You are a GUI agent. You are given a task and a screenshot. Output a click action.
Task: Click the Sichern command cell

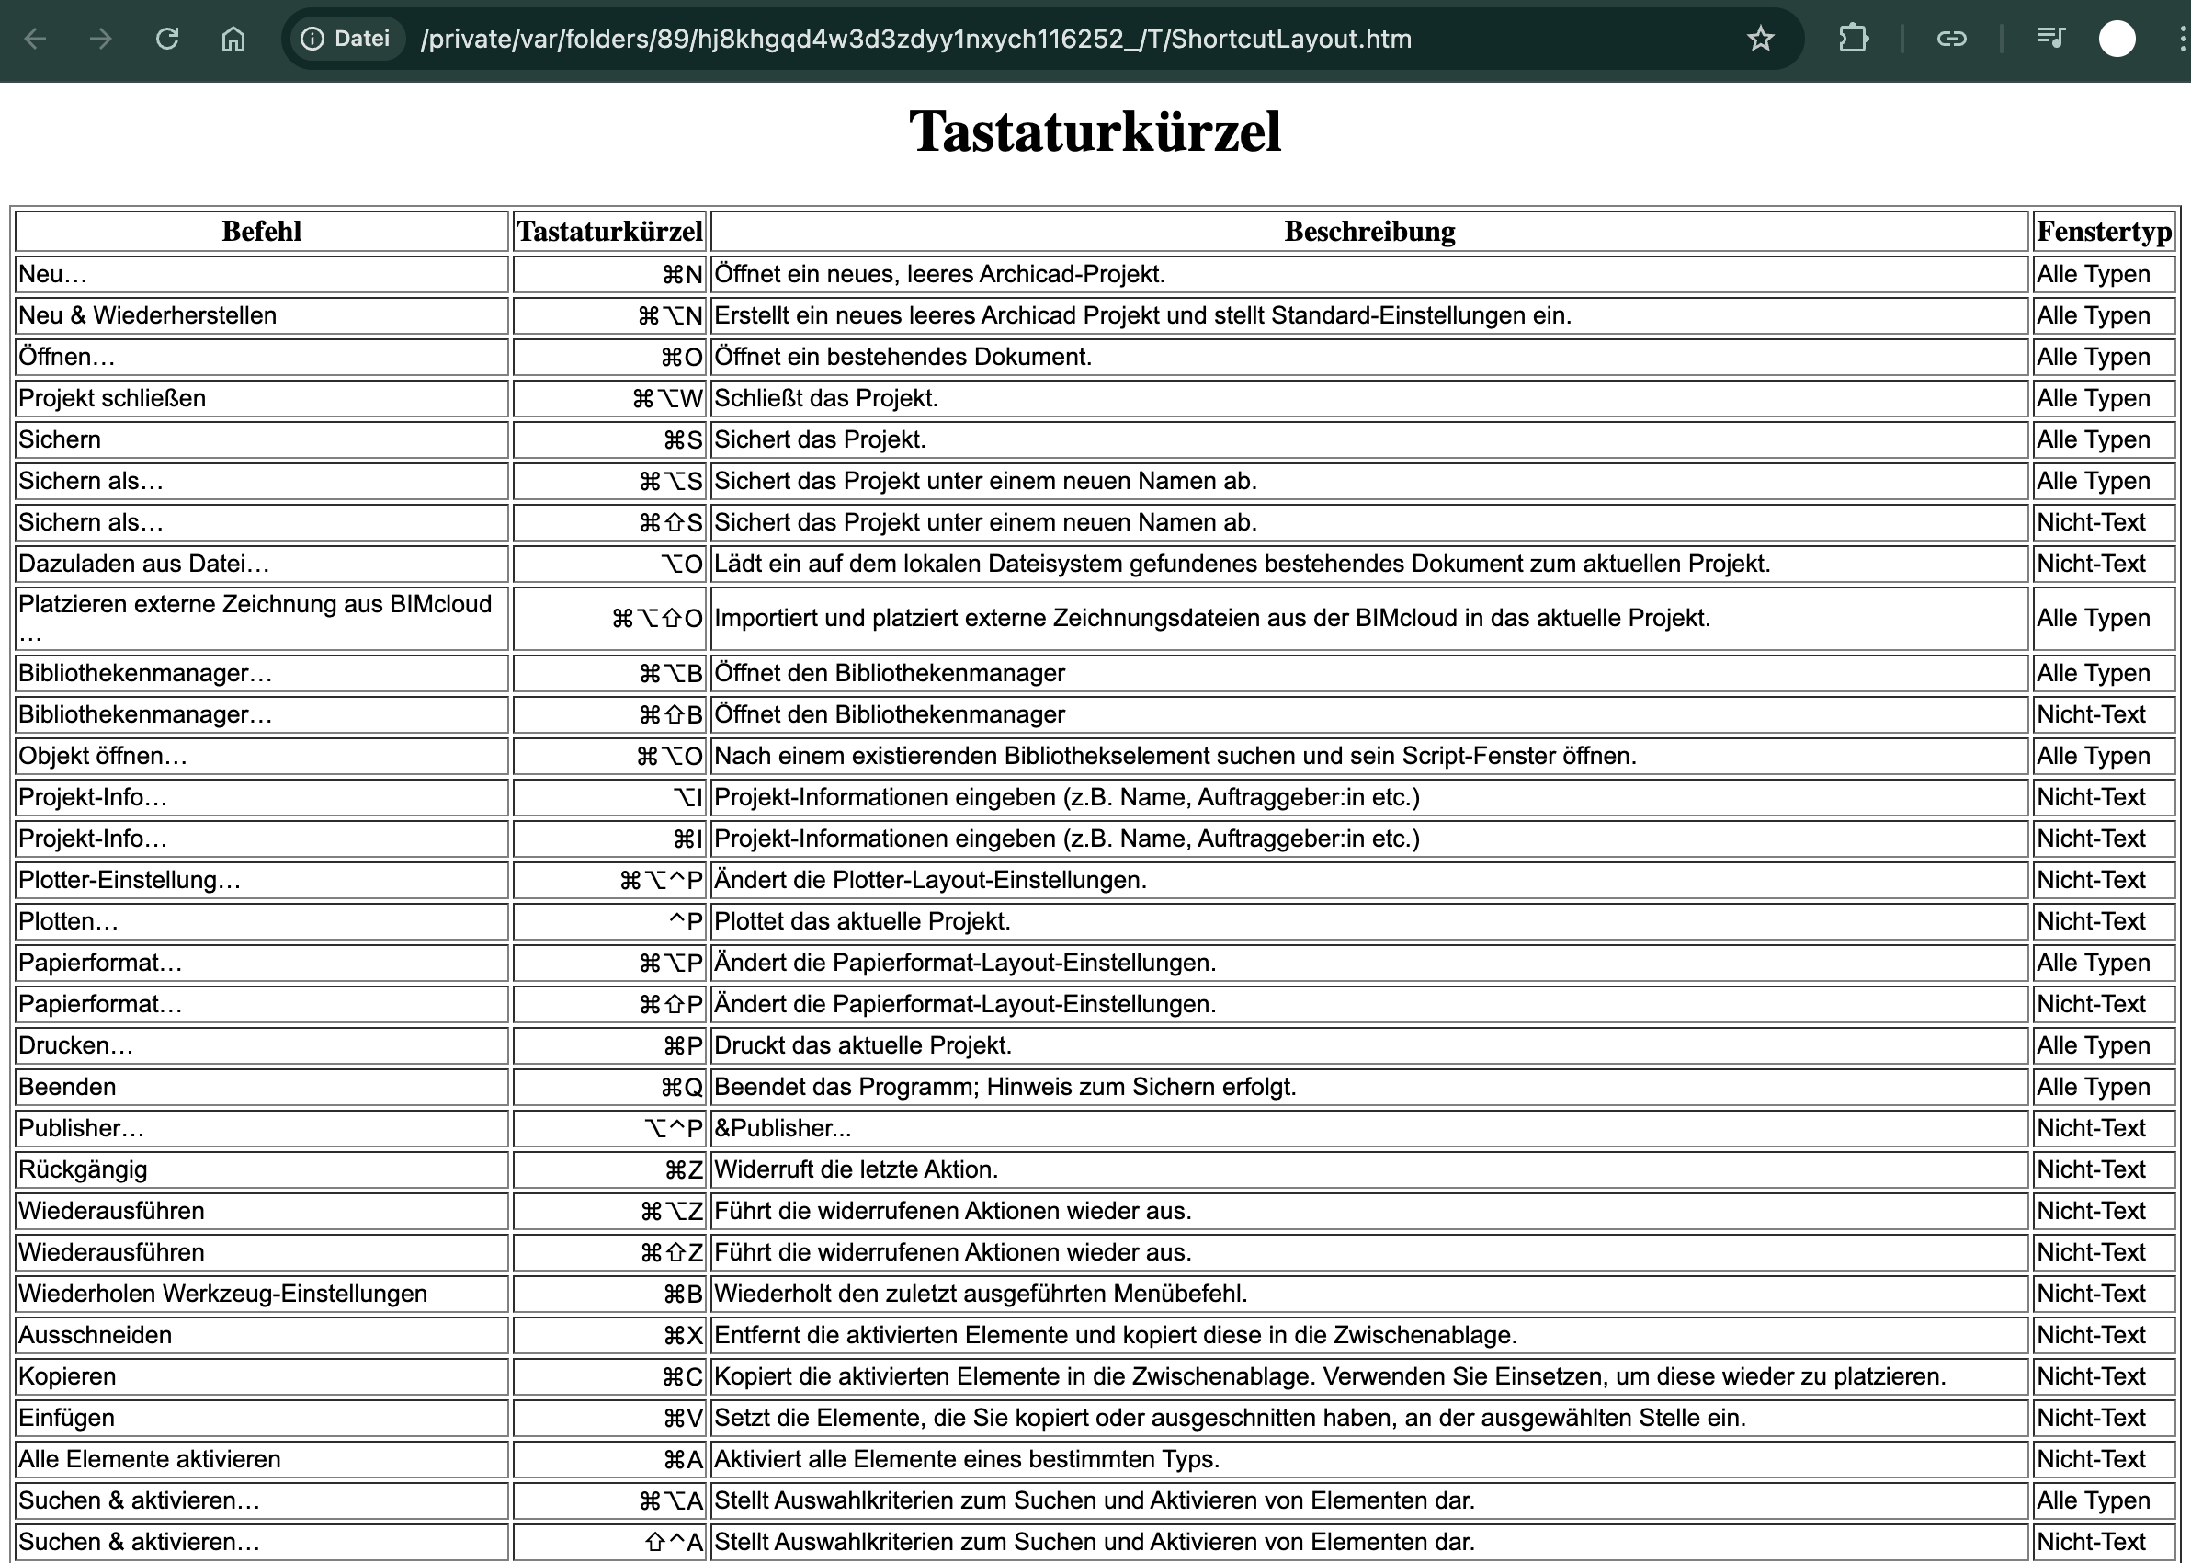coord(262,439)
